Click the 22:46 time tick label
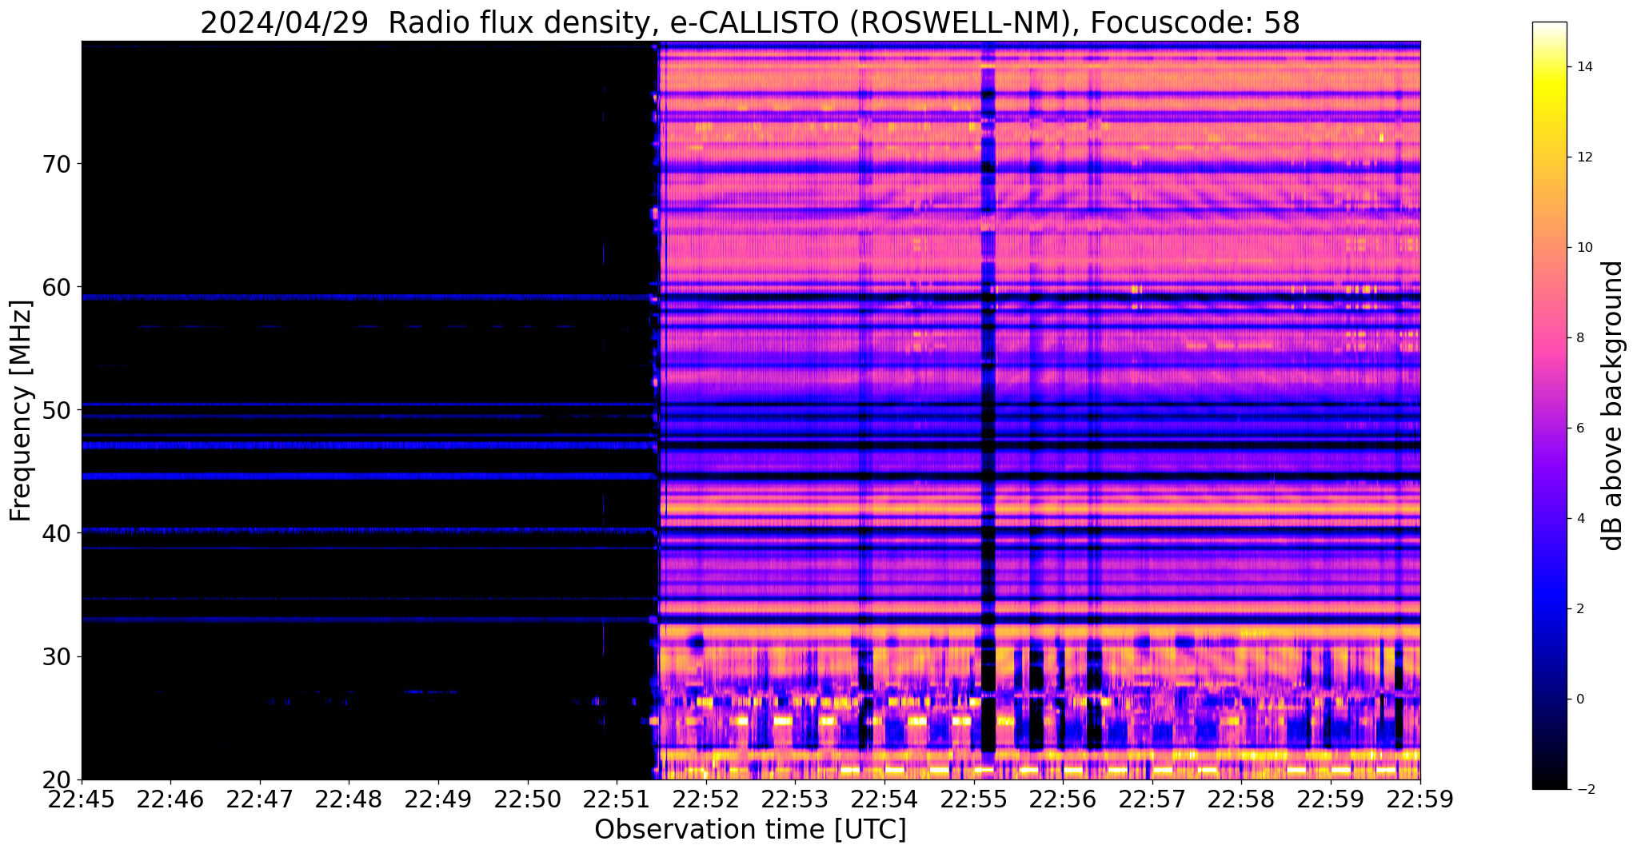The width and height of the screenshot is (1637, 853). pos(170,798)
